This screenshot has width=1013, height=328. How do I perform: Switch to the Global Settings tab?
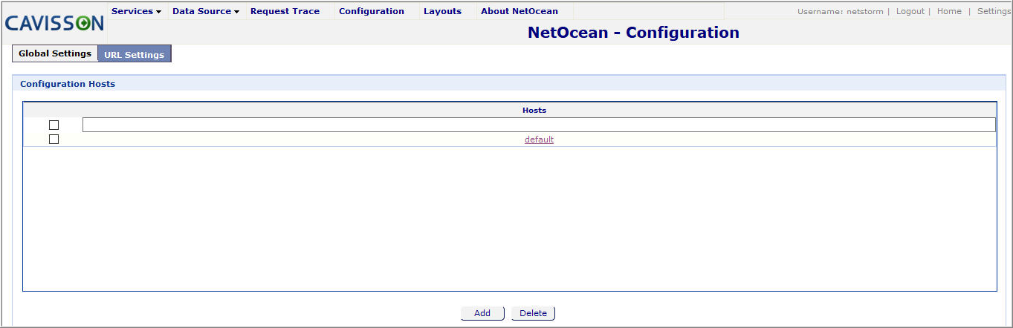pyautogui.click(x=55, y=53)
